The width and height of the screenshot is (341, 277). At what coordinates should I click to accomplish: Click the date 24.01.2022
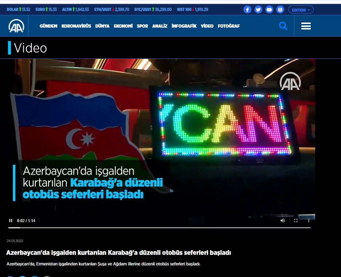coord(15,241)
